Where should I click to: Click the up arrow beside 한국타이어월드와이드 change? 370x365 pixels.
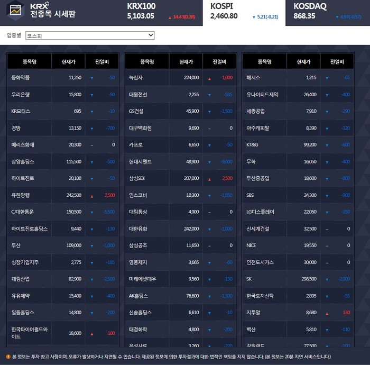coord(92,334)
